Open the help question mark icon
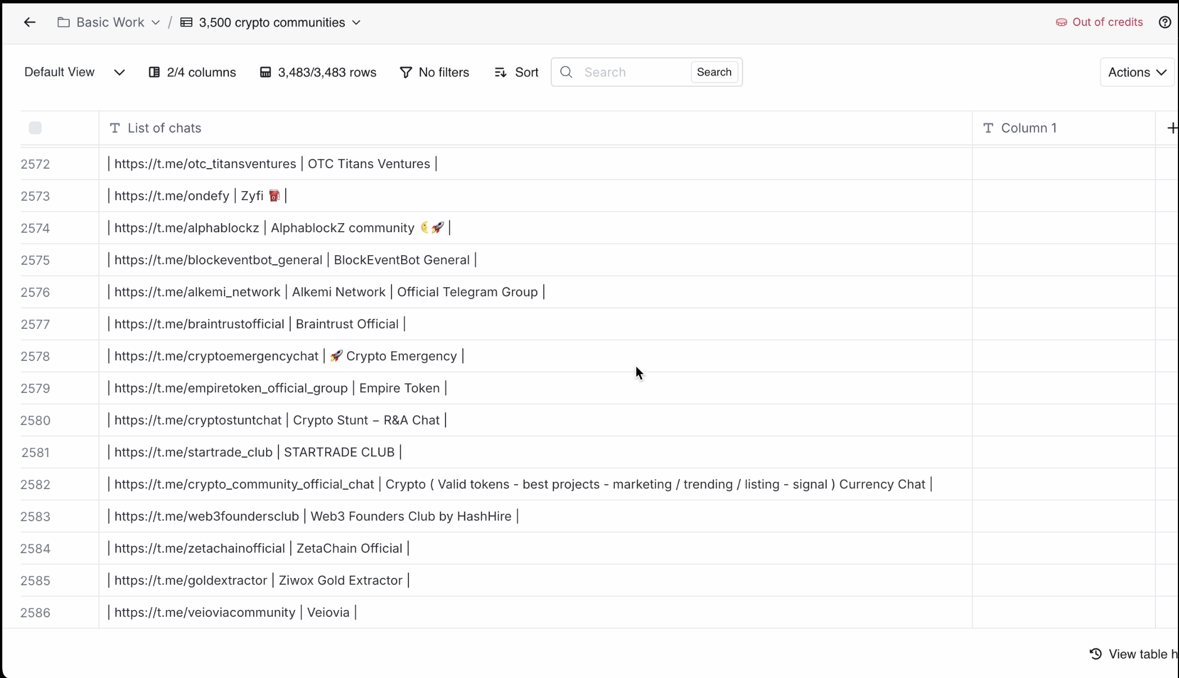This screenshot has width=1179, height=678. point(1164,22)
